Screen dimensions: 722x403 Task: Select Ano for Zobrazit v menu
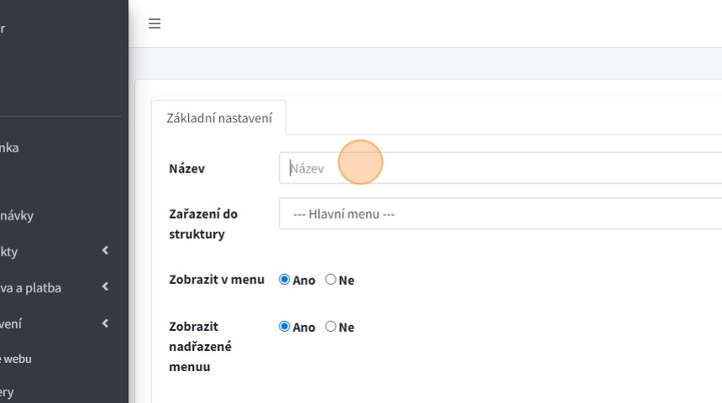pyautogui.click(x=284, y=280)
